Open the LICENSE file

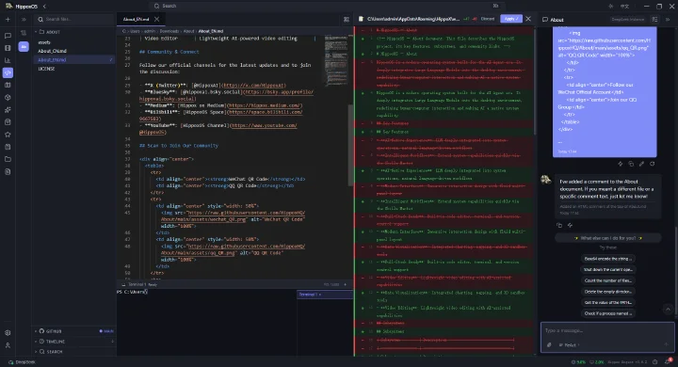pyautogui.click(x=46, y=69)
